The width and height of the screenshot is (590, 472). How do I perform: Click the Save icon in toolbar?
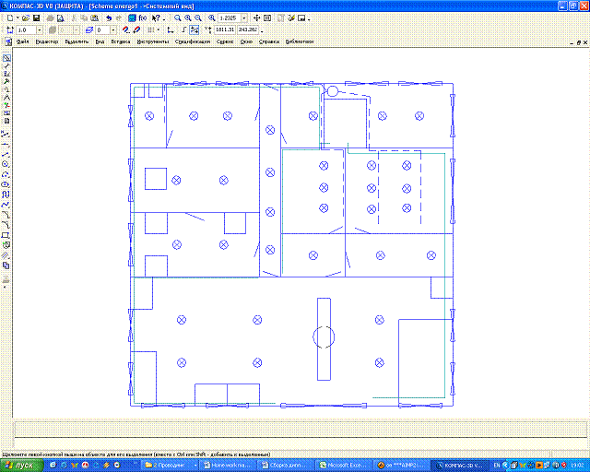[36, 18]
